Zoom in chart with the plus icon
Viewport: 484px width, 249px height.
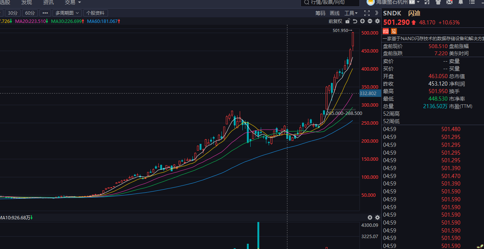point(362,21)
